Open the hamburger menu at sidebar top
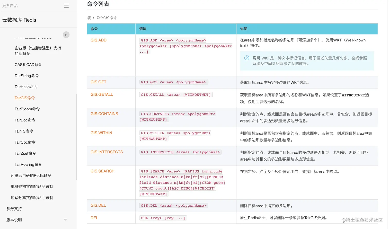389x229 pixels. coord(66,5)
